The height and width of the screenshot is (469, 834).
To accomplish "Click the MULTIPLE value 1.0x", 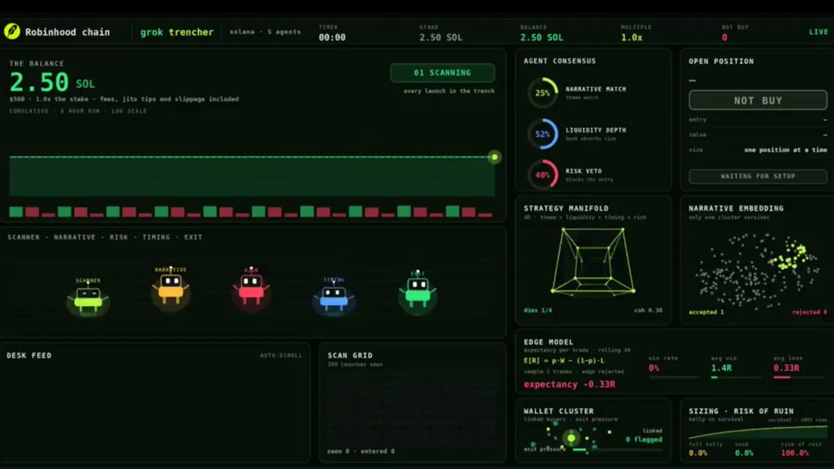I will [x=632, y=38].
